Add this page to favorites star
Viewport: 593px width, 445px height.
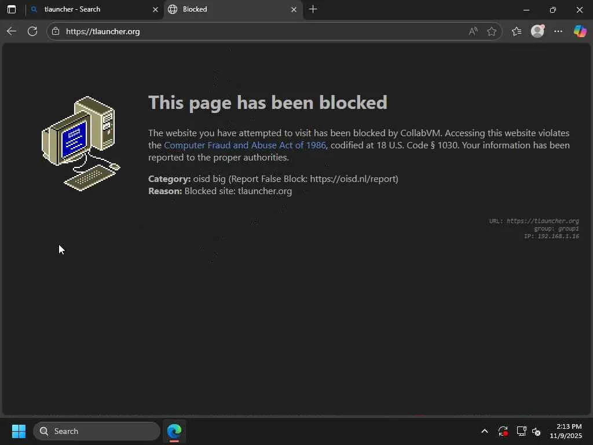[x=492, y=31]
